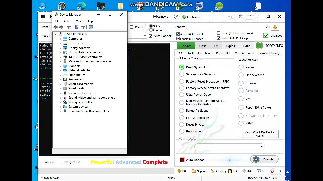Viewport: 323px width, 181px height.
Task: Click Xiaomi Check FindDevice Status button
Action: 260,134
